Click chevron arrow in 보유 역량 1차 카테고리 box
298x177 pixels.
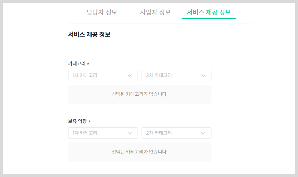pyautogui.click(x=130, y=133)
